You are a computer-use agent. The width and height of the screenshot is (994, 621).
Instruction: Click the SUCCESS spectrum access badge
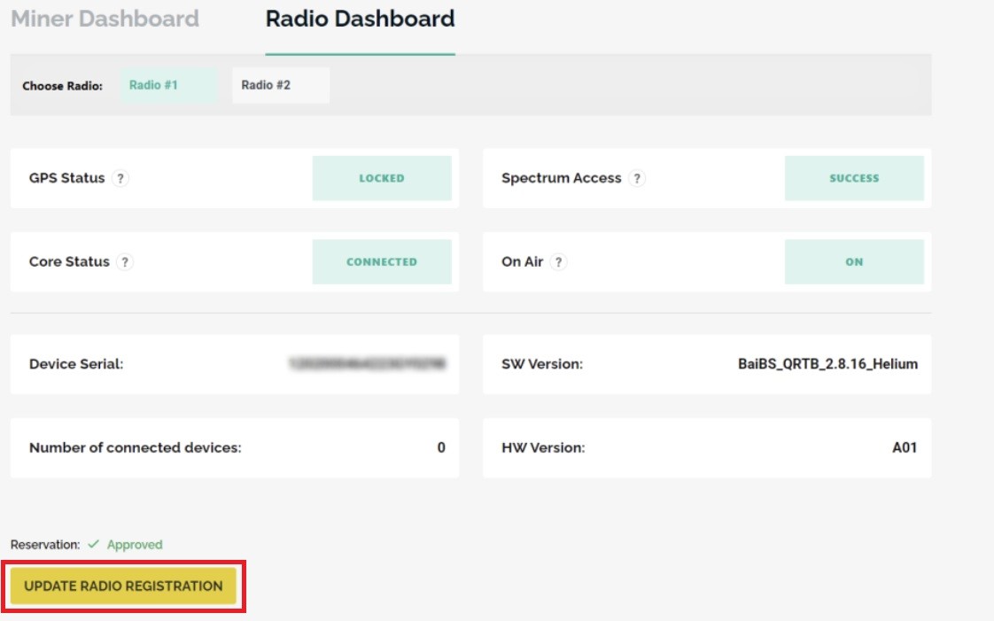click(854, 178)
